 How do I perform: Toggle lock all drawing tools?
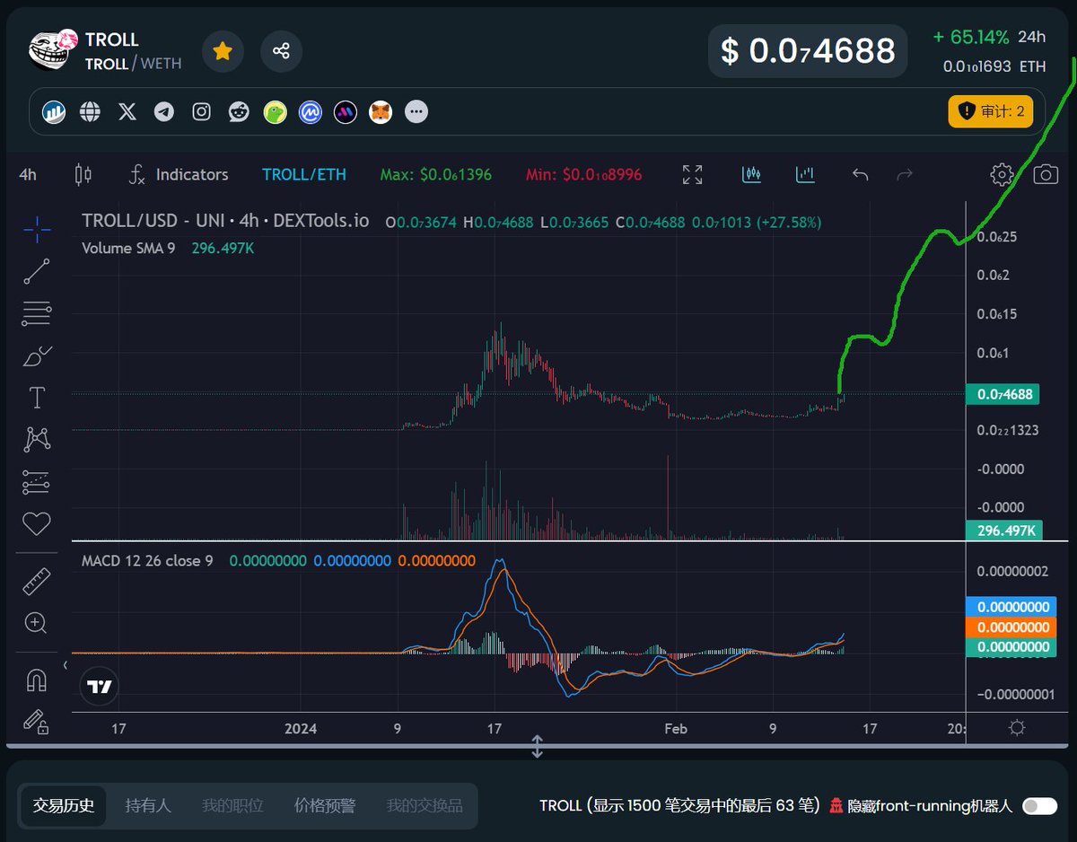point(37,721)
